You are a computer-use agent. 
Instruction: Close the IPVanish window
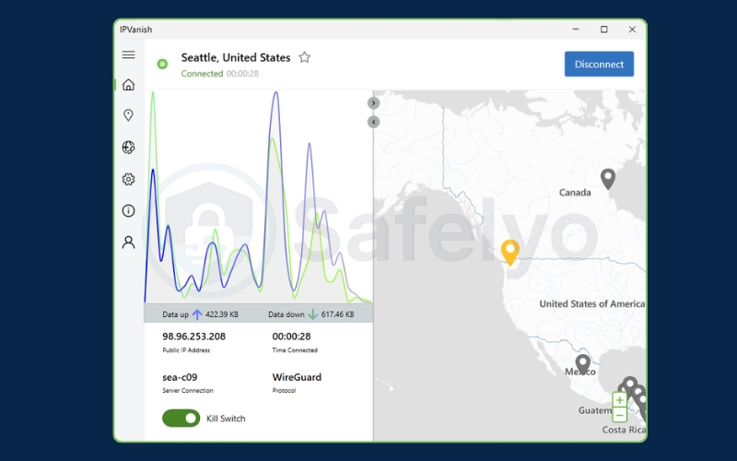tap(632, 30)
